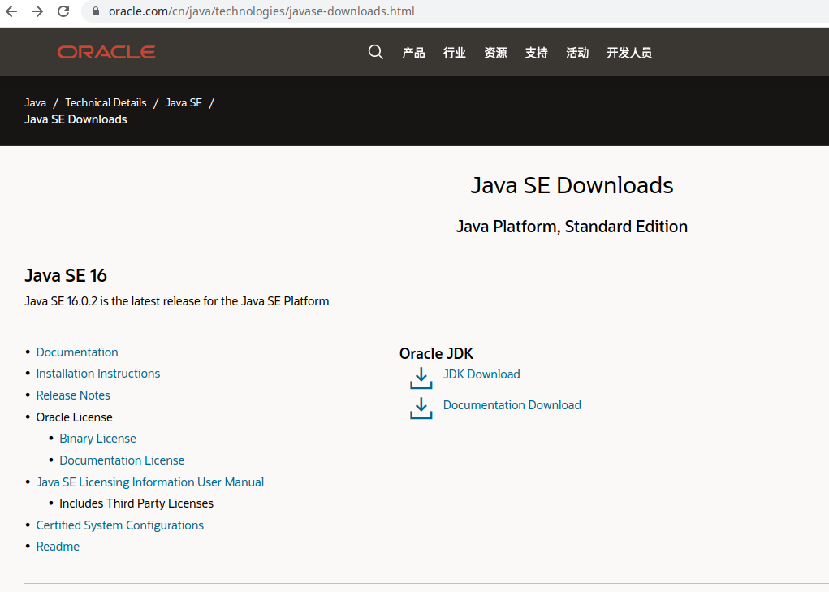Click the Documentation Download arrow icon
Image resolution: width=829 pixels, height=592 pixels.
point(421,408)
